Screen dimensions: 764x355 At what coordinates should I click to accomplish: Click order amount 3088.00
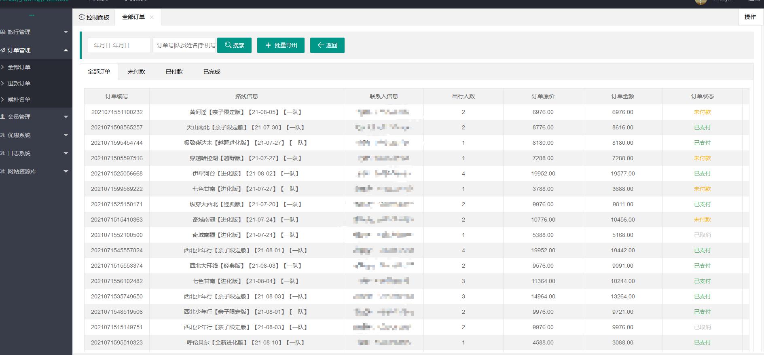[623, 342]
